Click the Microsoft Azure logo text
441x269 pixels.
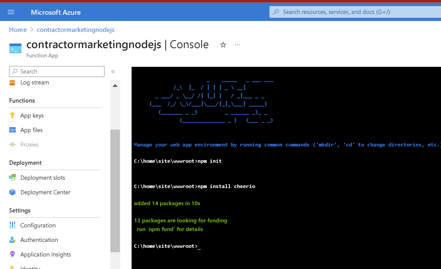click(56, 12)
